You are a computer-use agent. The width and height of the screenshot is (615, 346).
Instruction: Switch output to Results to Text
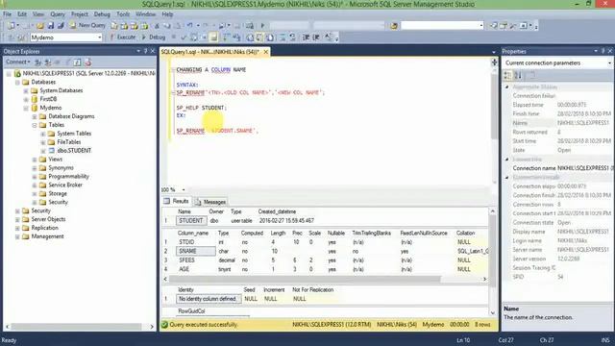(x=250, y=37)
